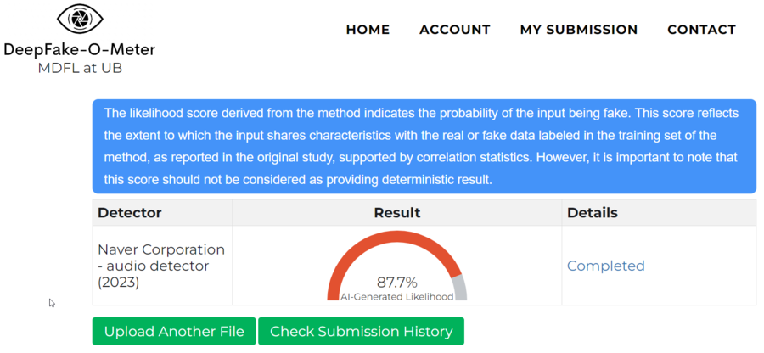The height and width of the screenshot is (353, 764).
Task: Click the blue likelihood score info banner
Action: pos(424,147)
